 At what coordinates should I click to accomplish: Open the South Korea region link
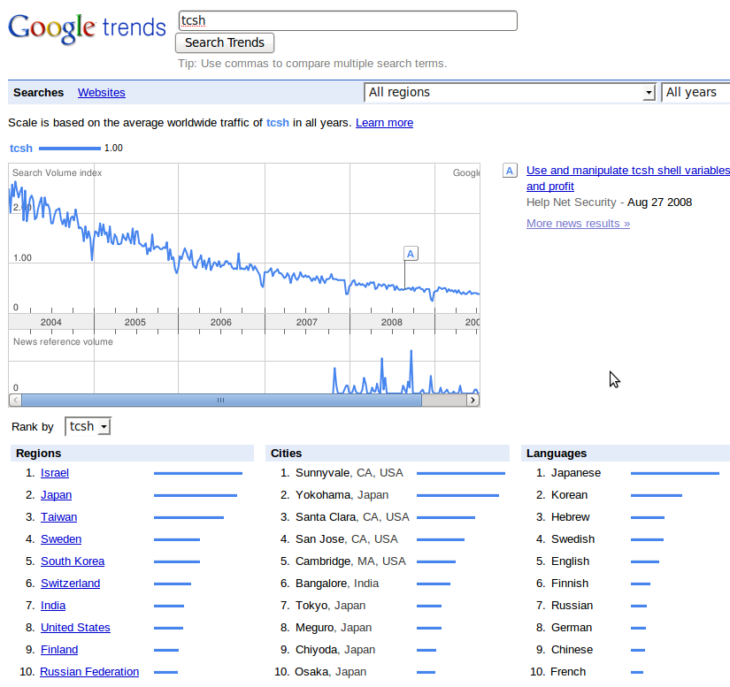coord(73,561)
